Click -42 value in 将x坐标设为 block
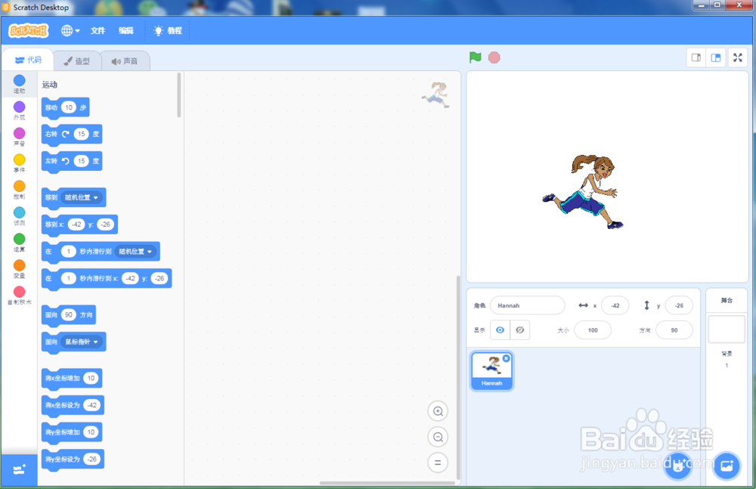This screenshot has height=489, width=756. point(92,405)
